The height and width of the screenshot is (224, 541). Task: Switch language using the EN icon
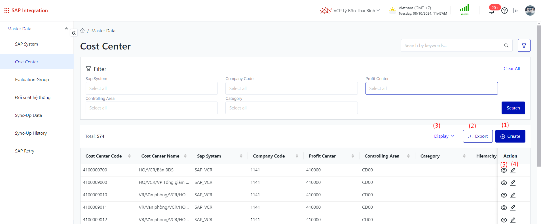coord(517,11)
